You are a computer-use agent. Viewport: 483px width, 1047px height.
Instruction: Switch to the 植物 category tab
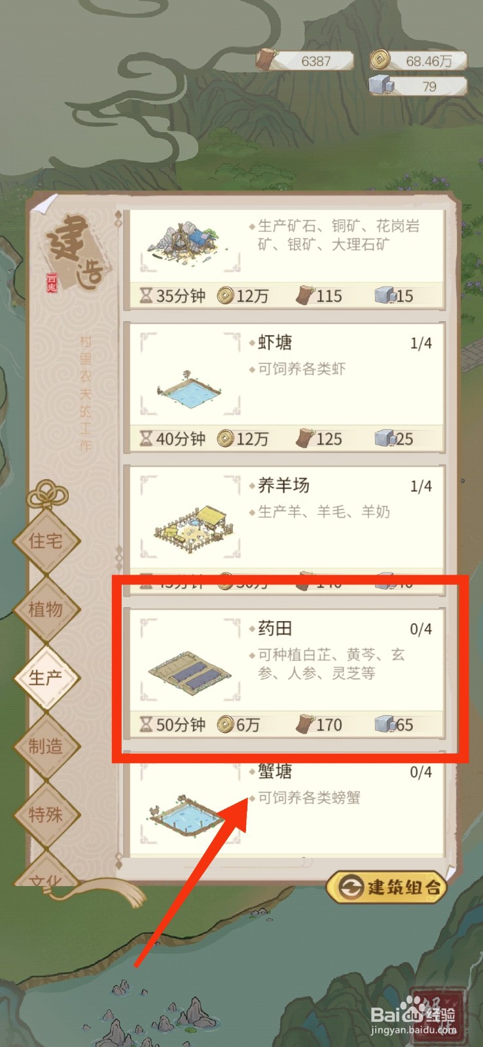[x=46, y=609]
